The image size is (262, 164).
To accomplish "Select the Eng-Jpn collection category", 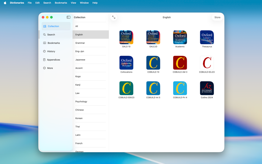I will [90, 51].
